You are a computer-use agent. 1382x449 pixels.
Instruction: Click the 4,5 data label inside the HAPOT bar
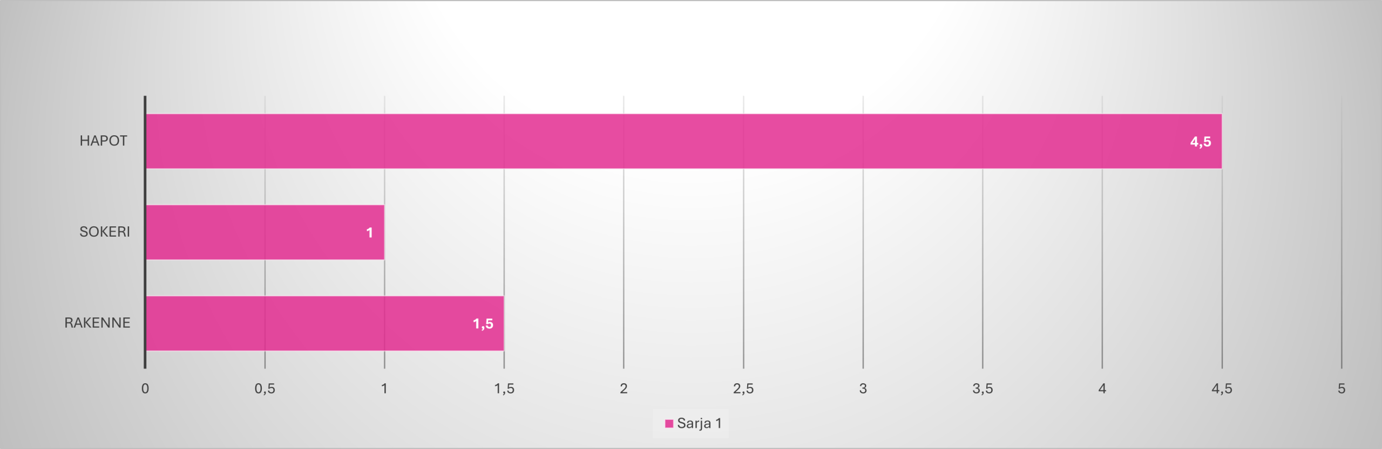pyautogui.click(x=1200, y=142)
